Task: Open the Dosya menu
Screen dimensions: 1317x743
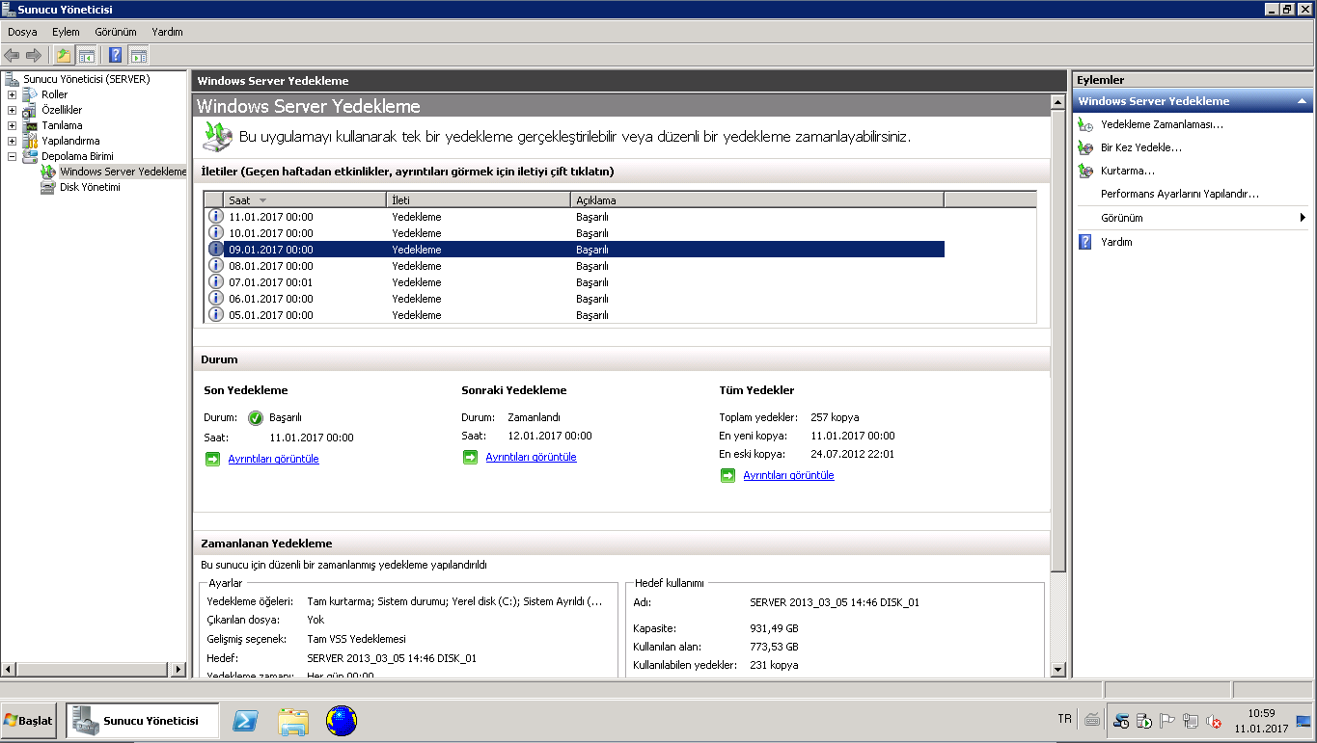Action: [x=22, y=32]
